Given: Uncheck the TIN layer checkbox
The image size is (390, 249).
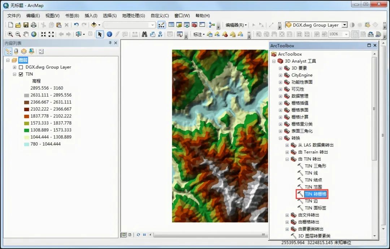Looking at the screenshot, I should (x=21, y=74).
